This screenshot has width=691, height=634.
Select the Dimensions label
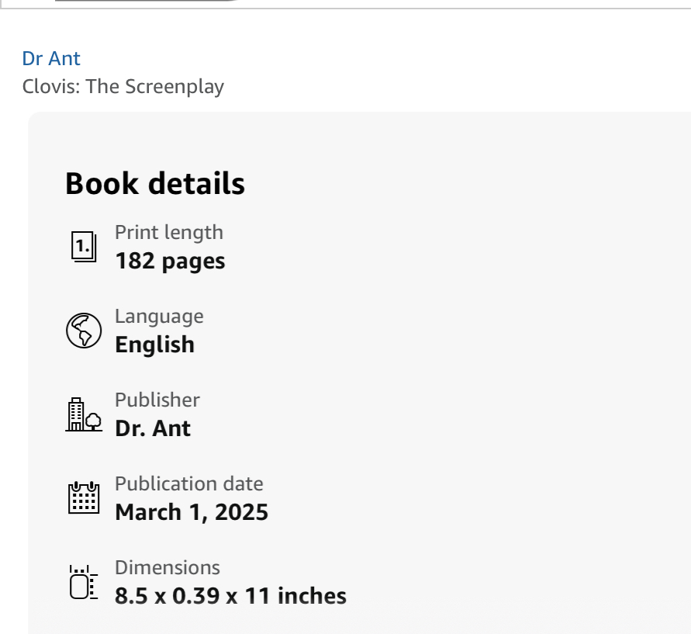point(167,567)
